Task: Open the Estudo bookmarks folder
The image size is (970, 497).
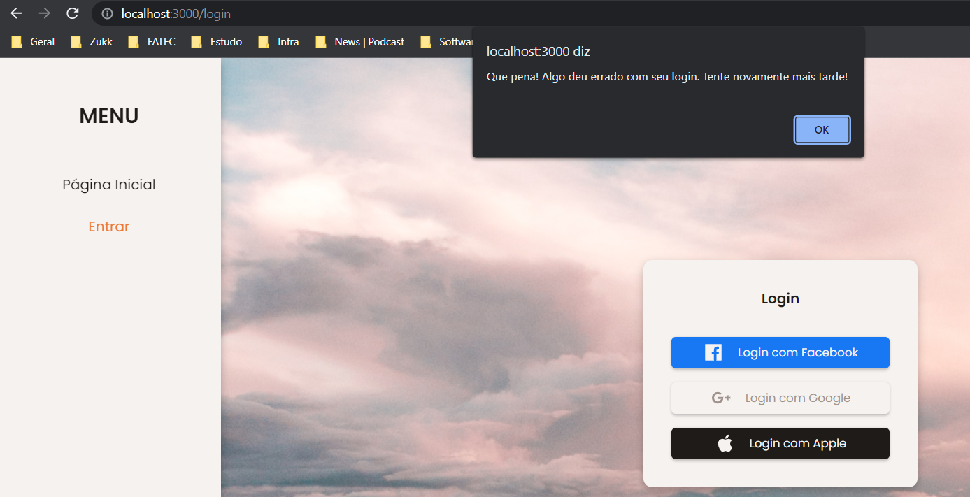Action: (x=217, y=41)
